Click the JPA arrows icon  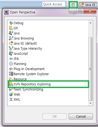pyautogui.click(x=11, y=59)
